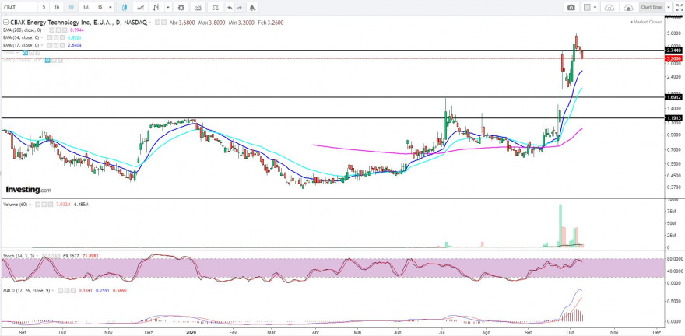Open the indicators line chart icon
685x336 pixels.
(140, 8)
